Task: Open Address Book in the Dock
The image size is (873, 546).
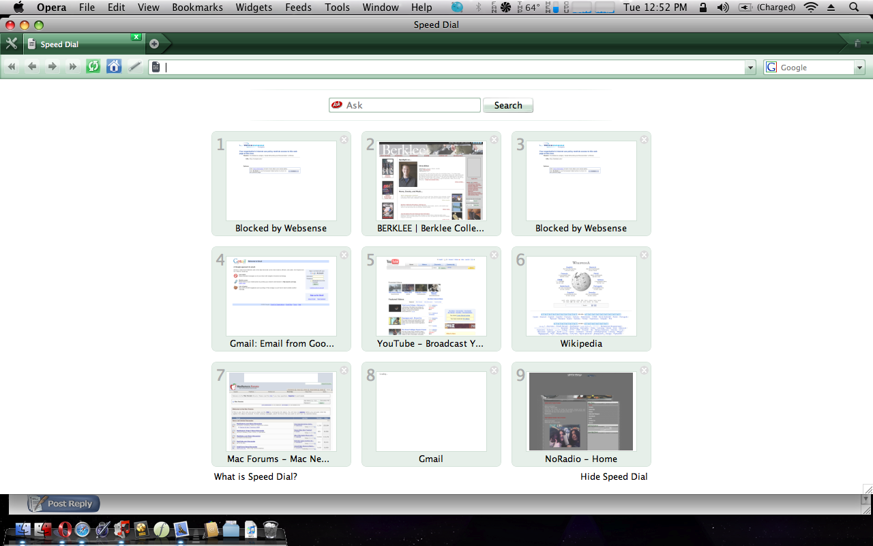Action: pos(211,530)
